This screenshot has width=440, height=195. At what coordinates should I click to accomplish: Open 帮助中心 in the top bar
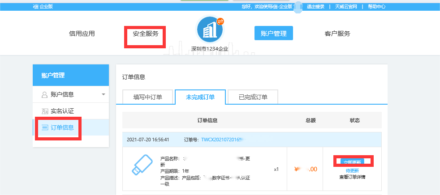pos(376,7)
